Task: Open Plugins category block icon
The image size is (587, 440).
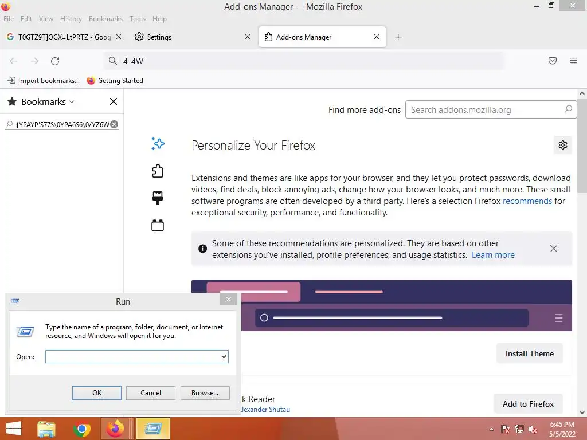Action: coord(158,225)
